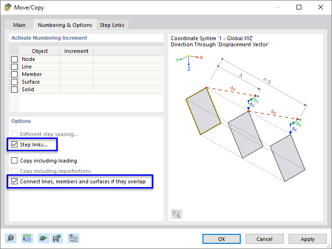Enable numbering increment for Solid
332x249 pixels.
pyautogui.click(x=14, y=89)
